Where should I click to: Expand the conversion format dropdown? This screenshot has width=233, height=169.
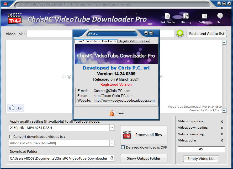click(x=112, y=143)
